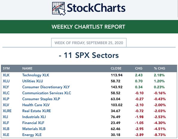
Task: Click the StockCharts wordmark text
Action: coord(96,8)
